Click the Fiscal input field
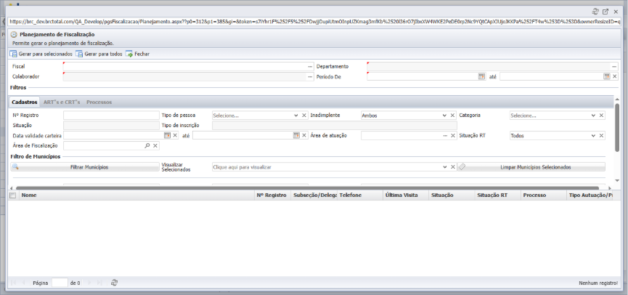628x295 pixels. coord(185,66)
